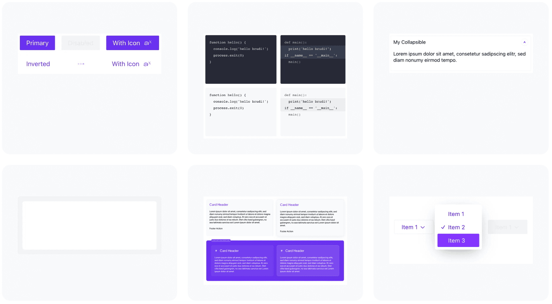Collapse My Collapsible using the up chevron
Screen dimensions: 552x304
[x=524, y=42]
